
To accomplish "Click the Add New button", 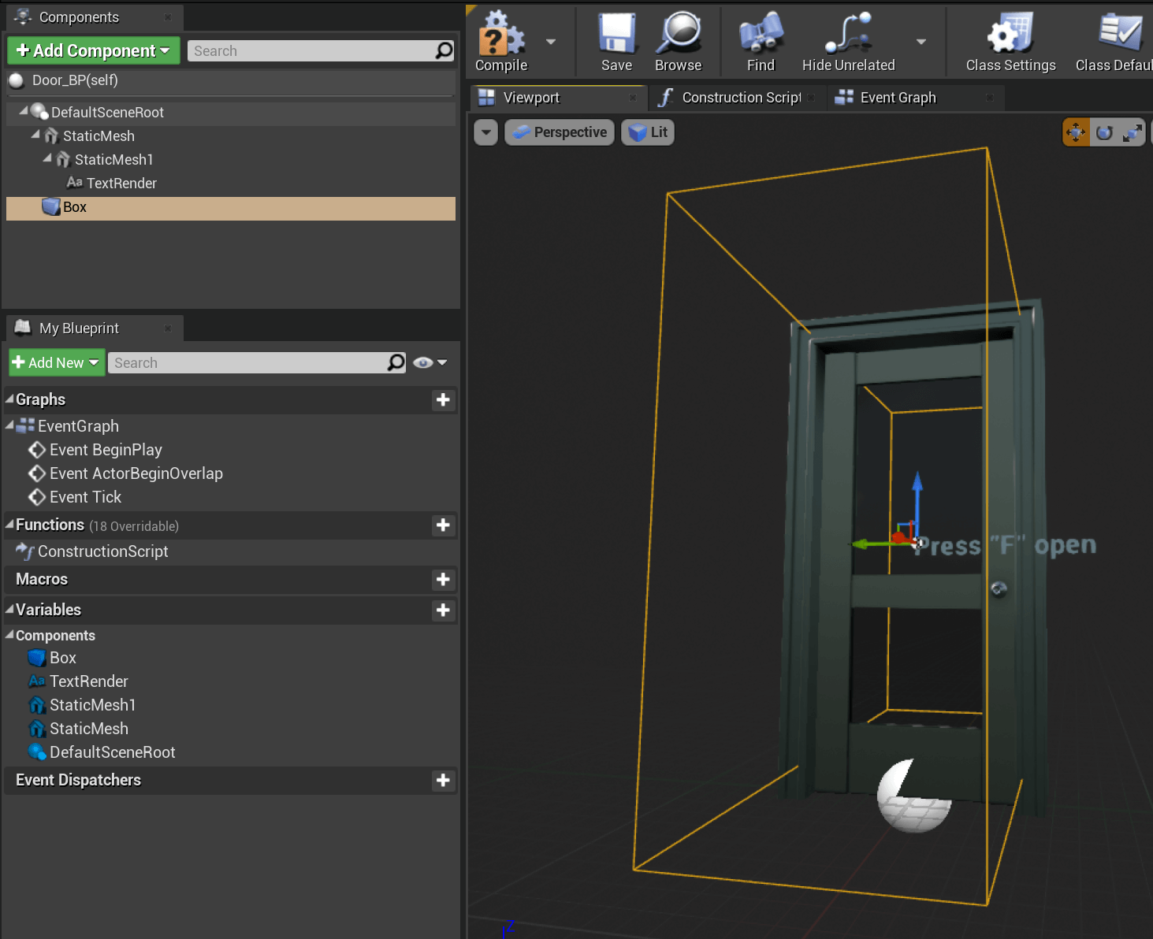I will [56, 362].
